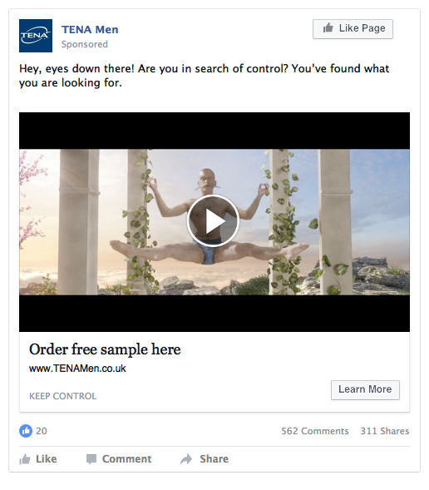Click the TENA logo profile picture

tap(36, 36)
